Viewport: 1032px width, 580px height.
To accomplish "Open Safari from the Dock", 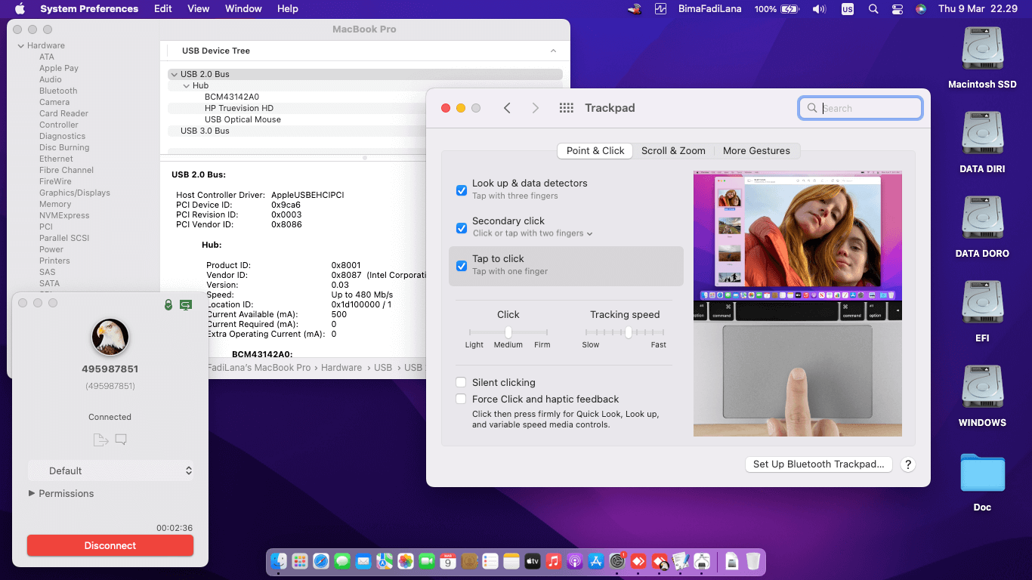I will [321, 561].
